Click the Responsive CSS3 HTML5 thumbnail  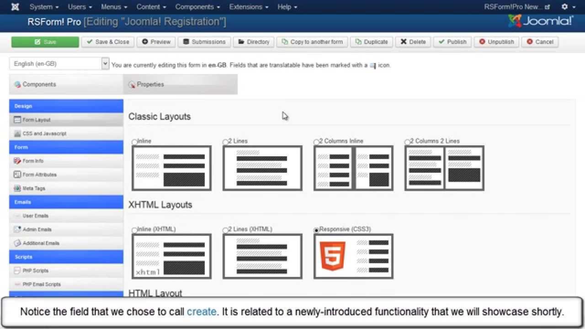353,256
